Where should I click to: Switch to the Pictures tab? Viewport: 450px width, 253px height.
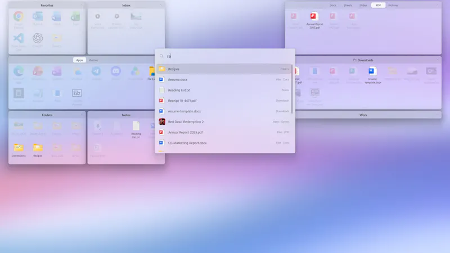(x=393, y=6)
